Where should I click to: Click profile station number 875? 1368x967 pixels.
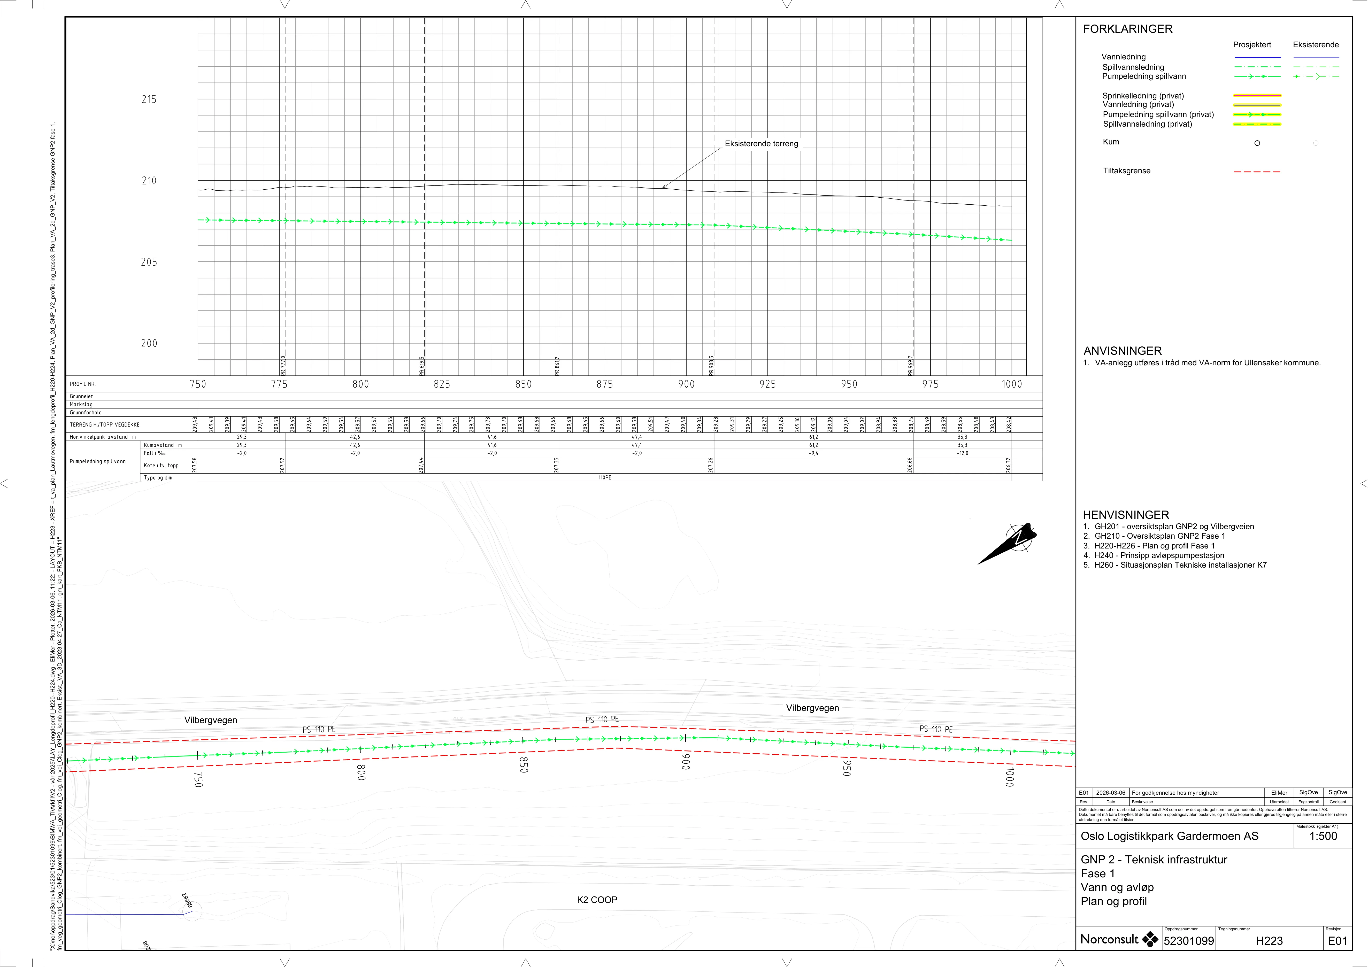(605, 384)
